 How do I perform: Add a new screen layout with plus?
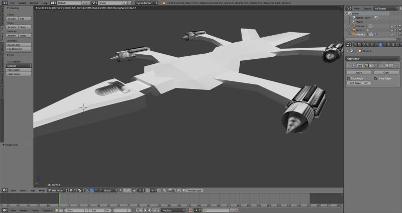point(84,3)
